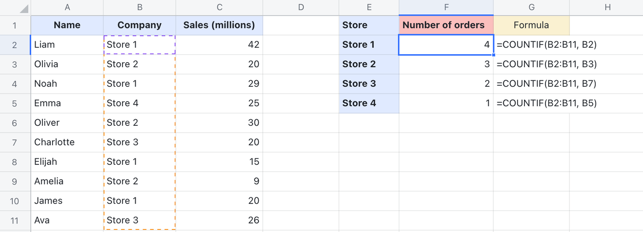Select the yellow "Formula" header cell
Viewport: 643px width, 232px height.
click(x=531, y=25)
